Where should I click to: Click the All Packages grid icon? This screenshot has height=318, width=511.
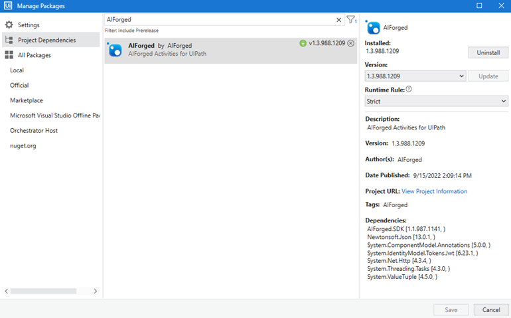pyautogui.click(x=9, y=55)
